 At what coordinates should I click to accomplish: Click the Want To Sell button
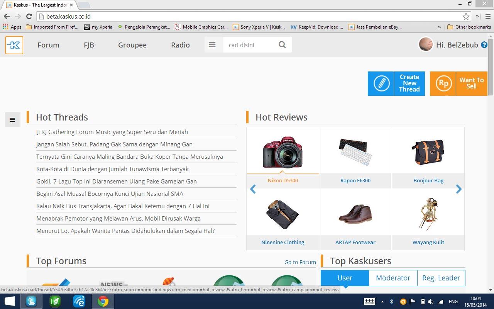coord(458,83)
